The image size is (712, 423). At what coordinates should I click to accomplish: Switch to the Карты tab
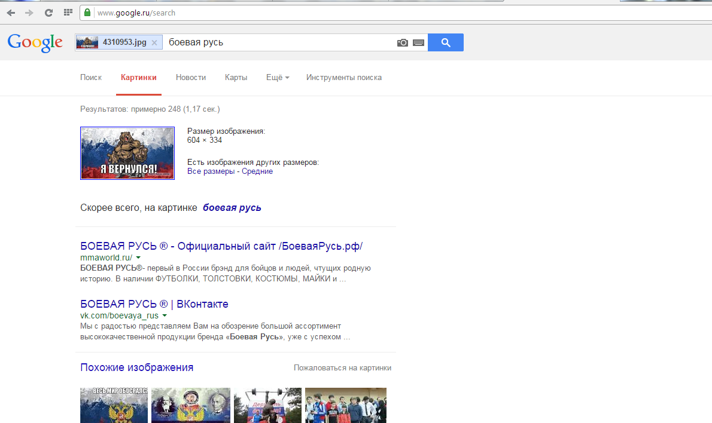point(236,78)
